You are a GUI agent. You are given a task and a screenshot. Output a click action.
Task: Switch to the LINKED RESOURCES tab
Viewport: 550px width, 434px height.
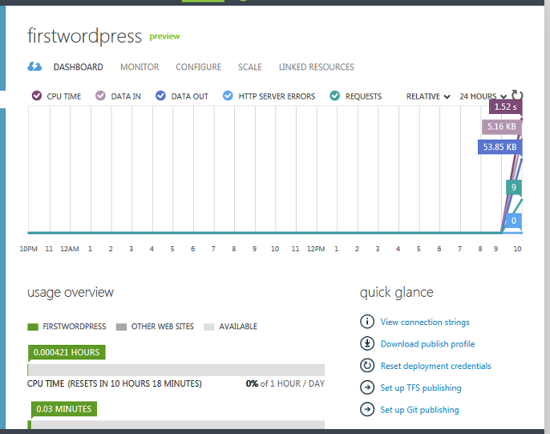click(x=317, y=67)
